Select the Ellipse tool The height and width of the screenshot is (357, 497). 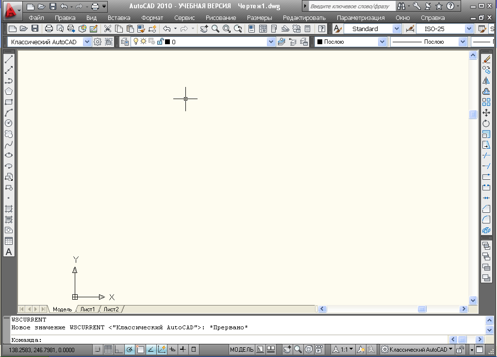[9, 155]
